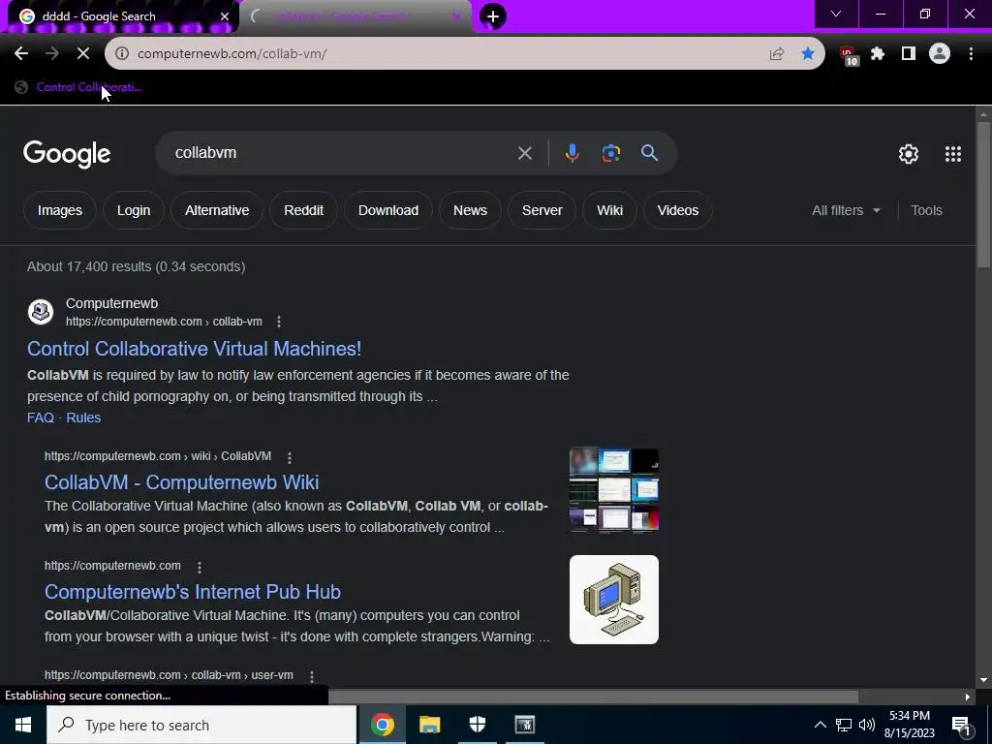Click the taskbar search box

coord(201,725)
